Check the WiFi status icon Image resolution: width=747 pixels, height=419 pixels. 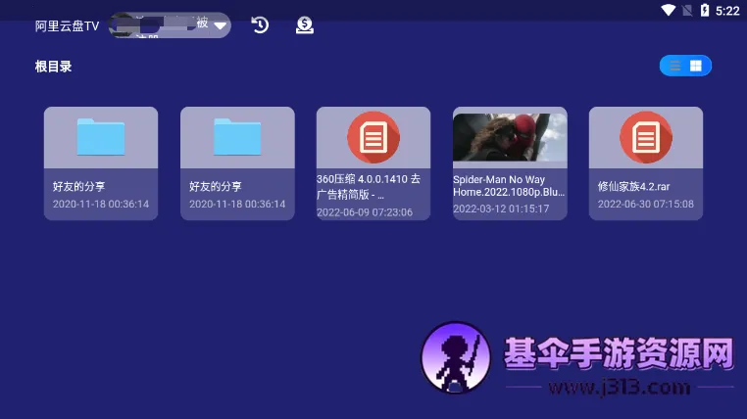click(x=668, y=10)
